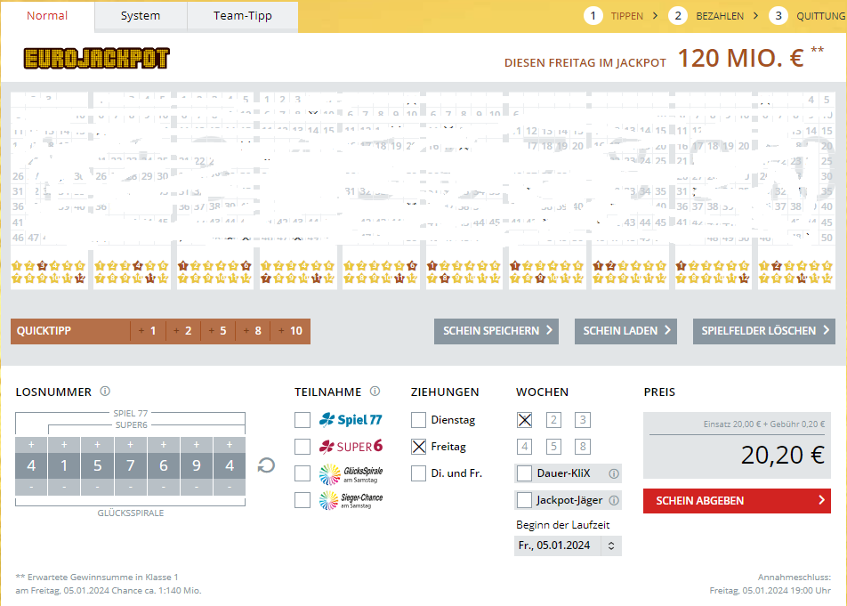847x606 pixels.
Task: Open Teilnahme info icon
Action: point(375,391)
